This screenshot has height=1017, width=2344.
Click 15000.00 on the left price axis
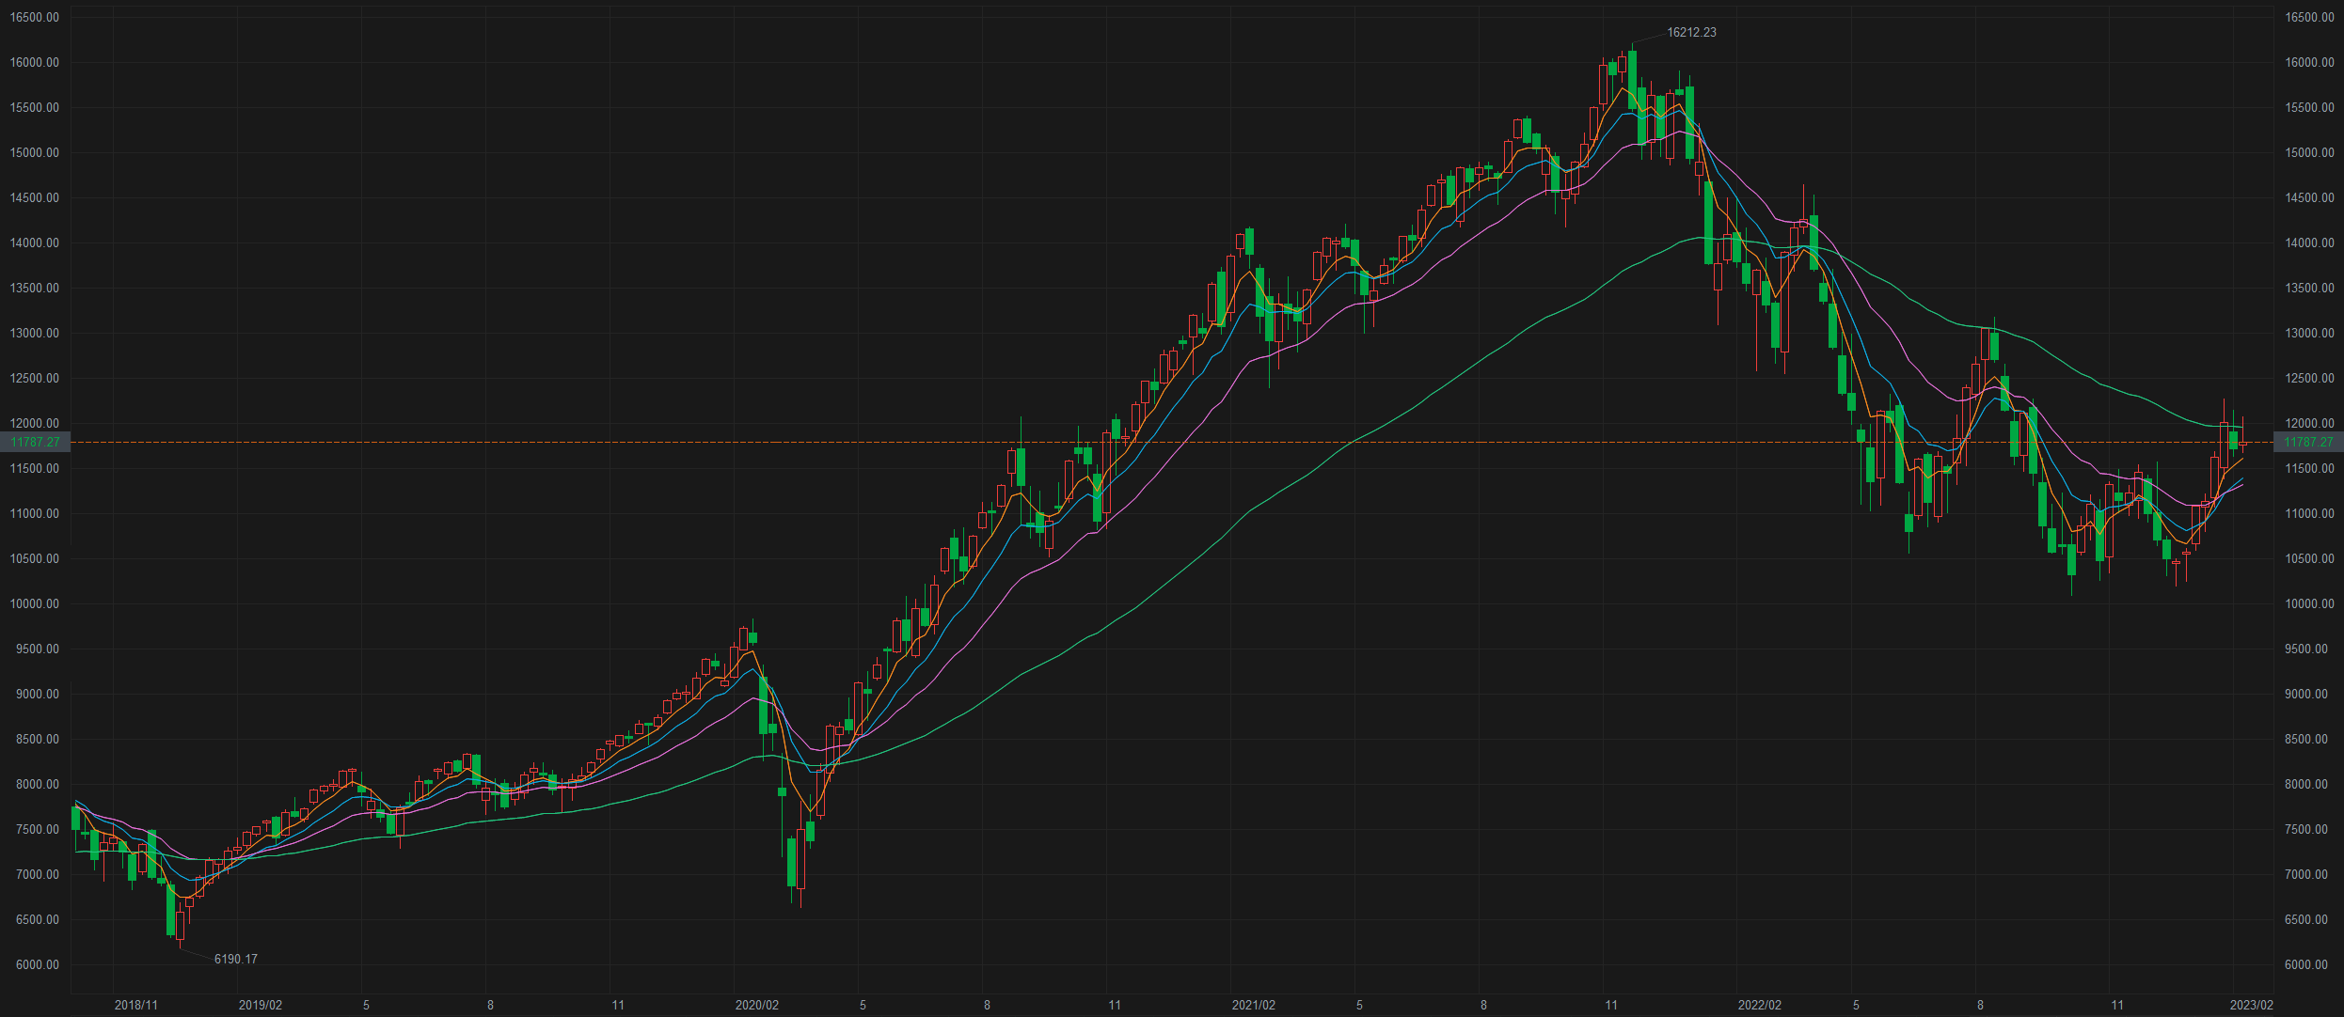[35, 152]
